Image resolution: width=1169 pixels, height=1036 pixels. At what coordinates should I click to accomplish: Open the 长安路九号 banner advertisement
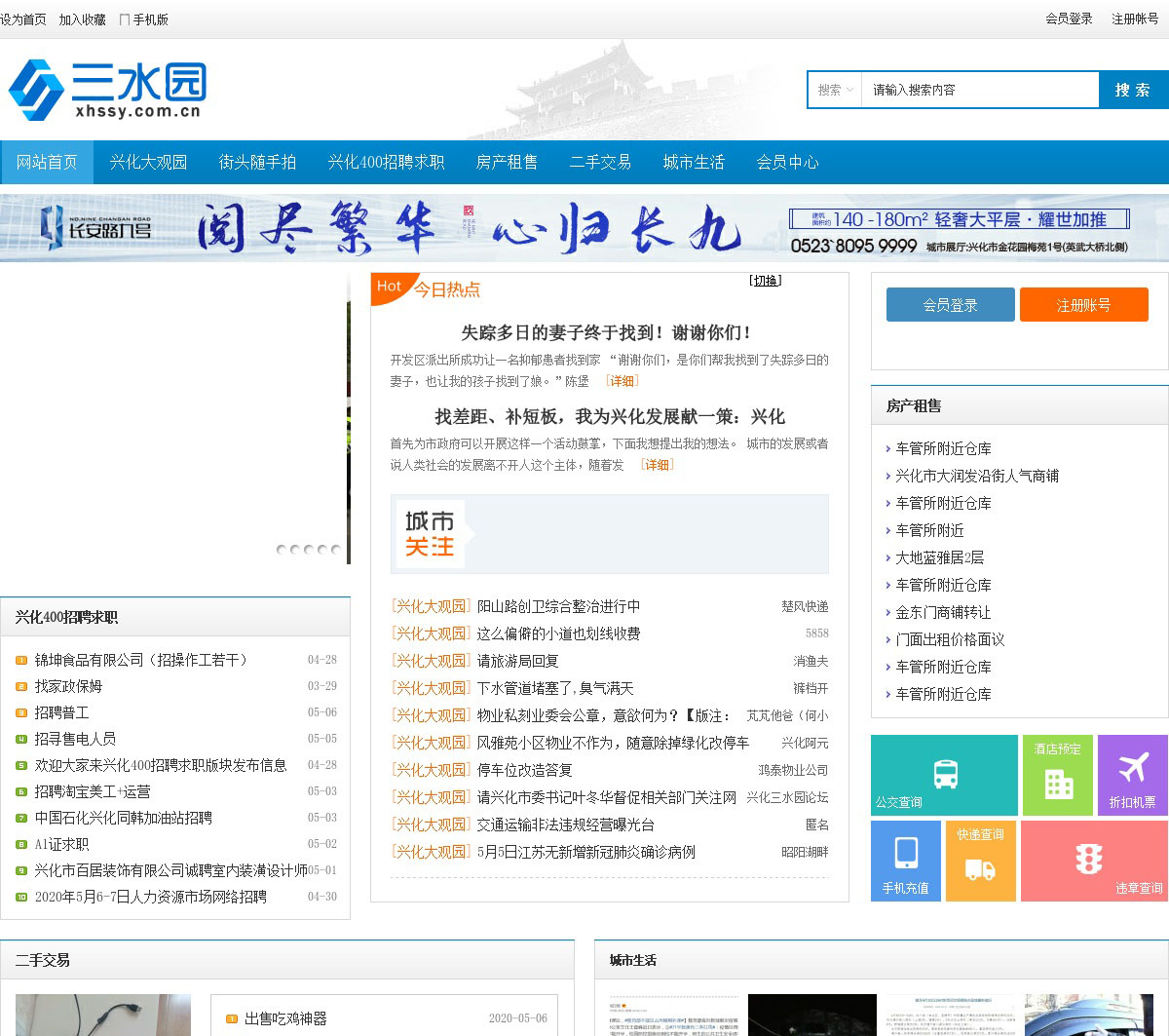click(x=584, y=228)
